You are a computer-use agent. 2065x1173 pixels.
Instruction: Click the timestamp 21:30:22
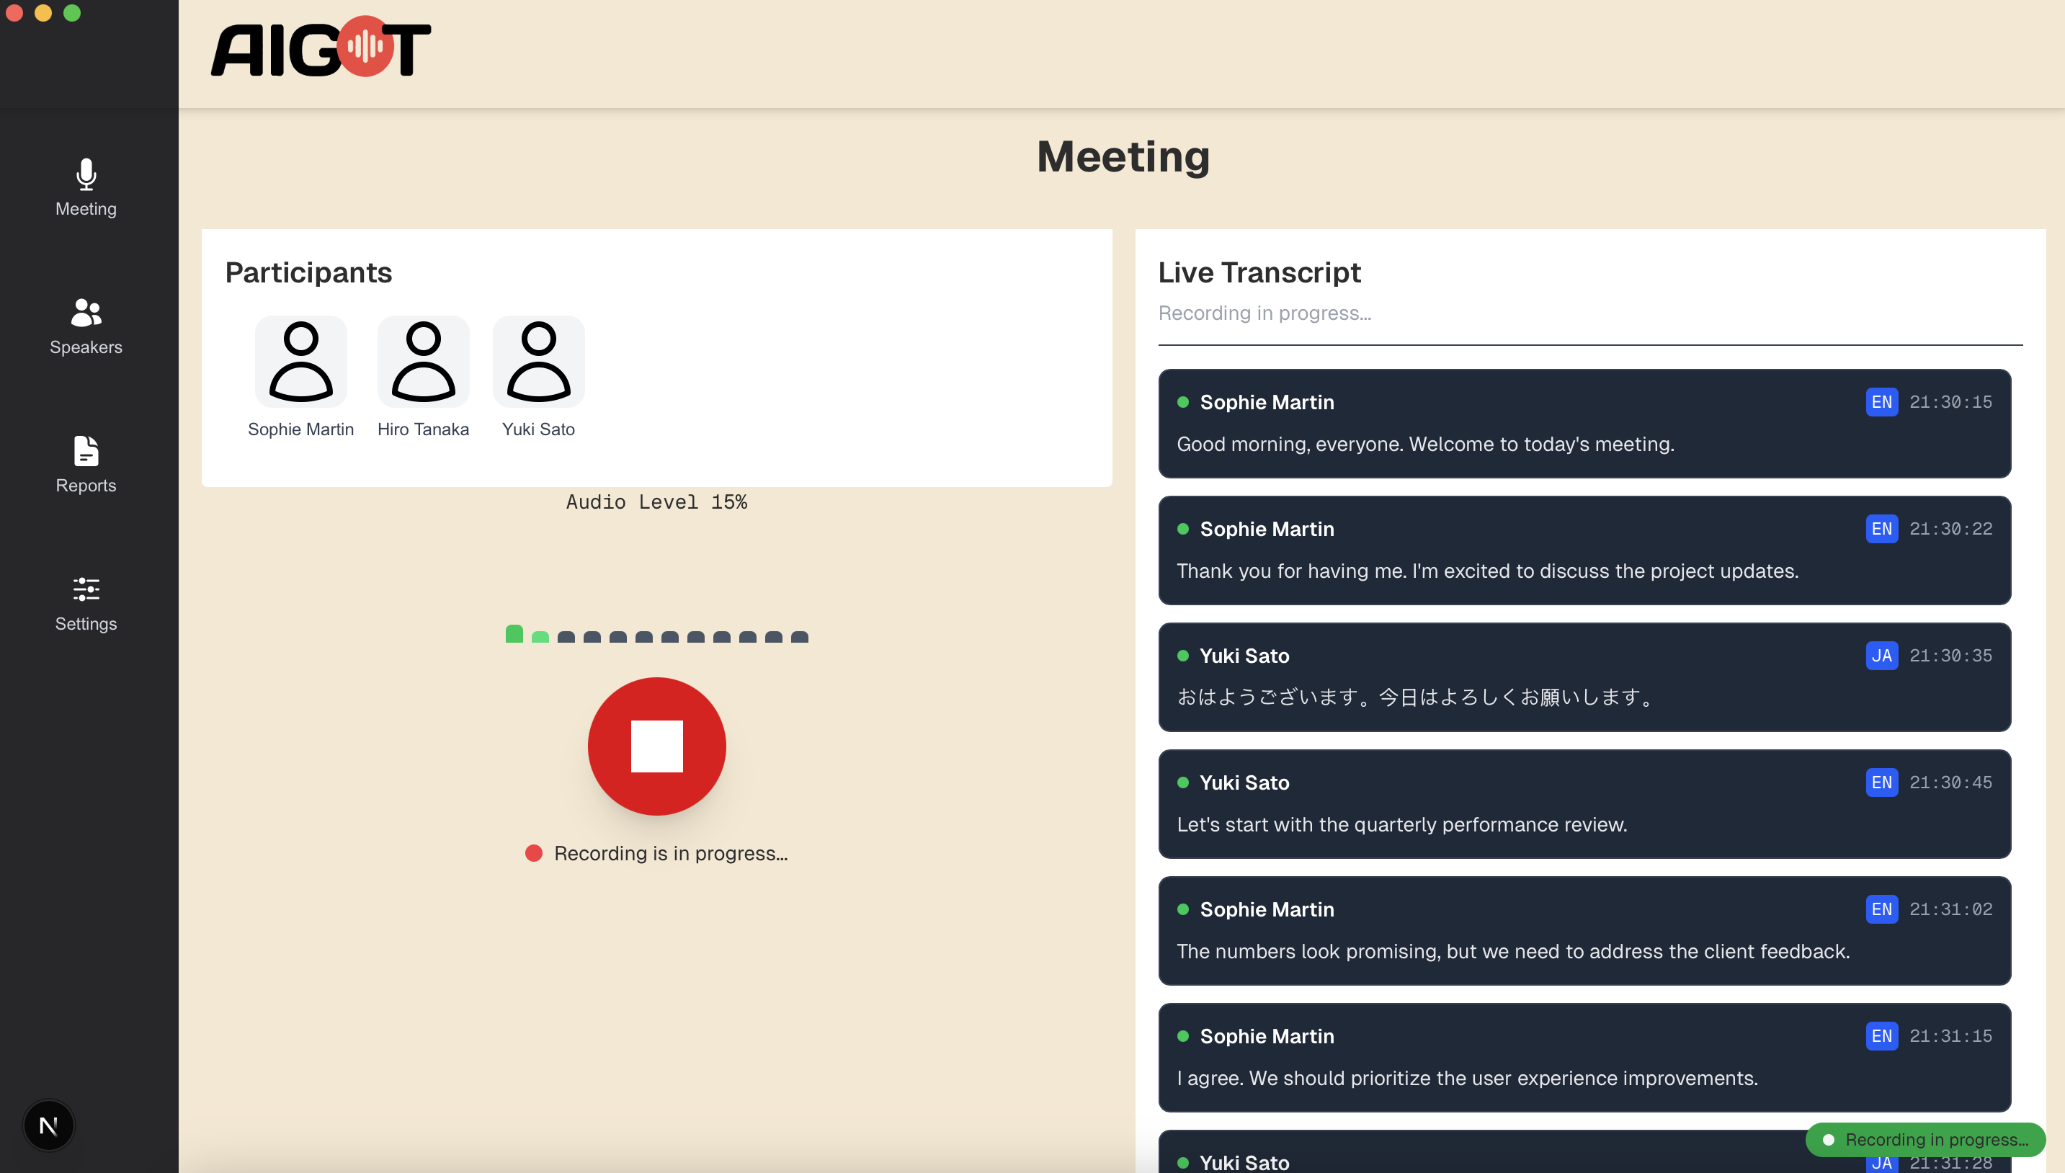(x=1950, y=528)
